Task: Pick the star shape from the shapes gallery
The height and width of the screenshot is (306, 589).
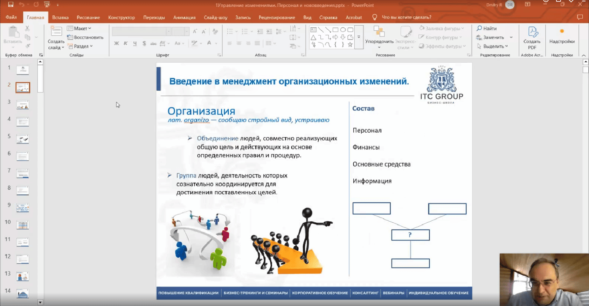Action: 350,44
